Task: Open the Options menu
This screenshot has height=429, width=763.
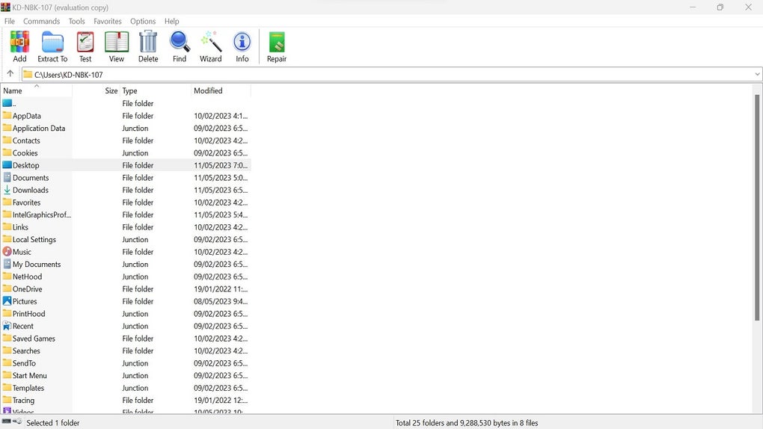Action: tap(143, 22)
